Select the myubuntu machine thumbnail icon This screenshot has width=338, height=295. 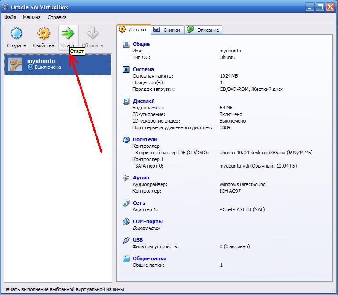(15, 64)
